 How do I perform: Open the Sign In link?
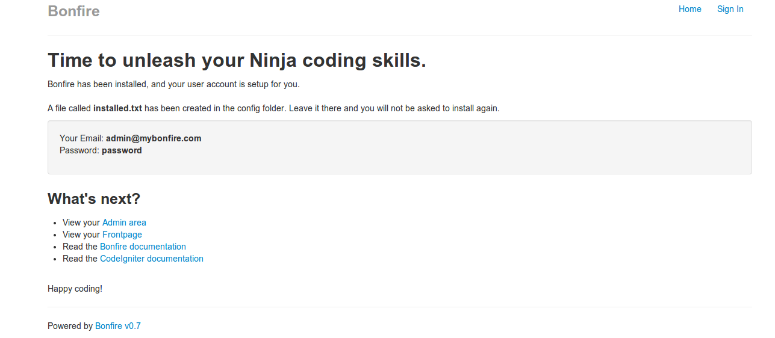point(730,9)
